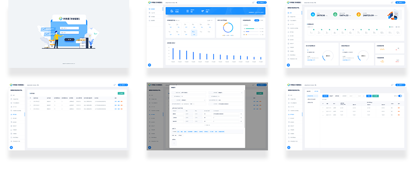Click the green add button above the bottom-left table
The height and width of the screenshot is (169, 415).
tap(121, 93)
